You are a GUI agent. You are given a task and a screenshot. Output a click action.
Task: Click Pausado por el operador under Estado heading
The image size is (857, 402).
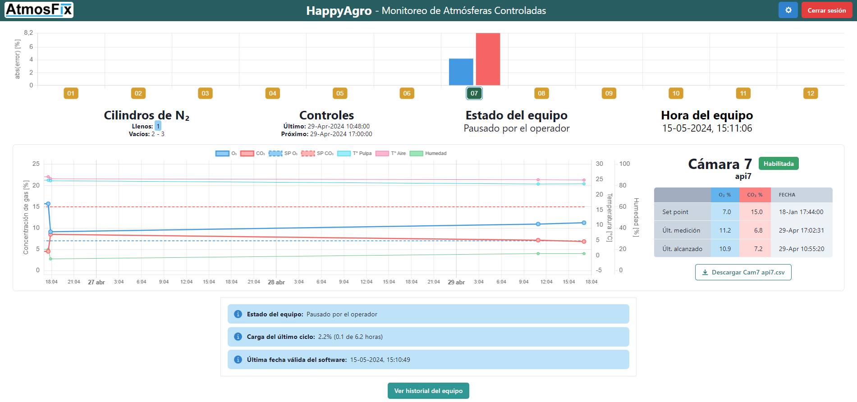(x=517, y=128)
